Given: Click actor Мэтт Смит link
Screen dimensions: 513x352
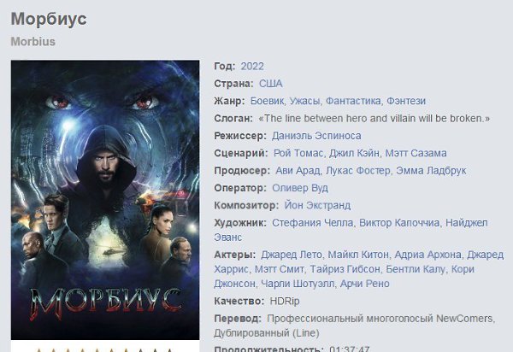Looking at the screenshot, I should pyautogui.click(x=279, y=269).
